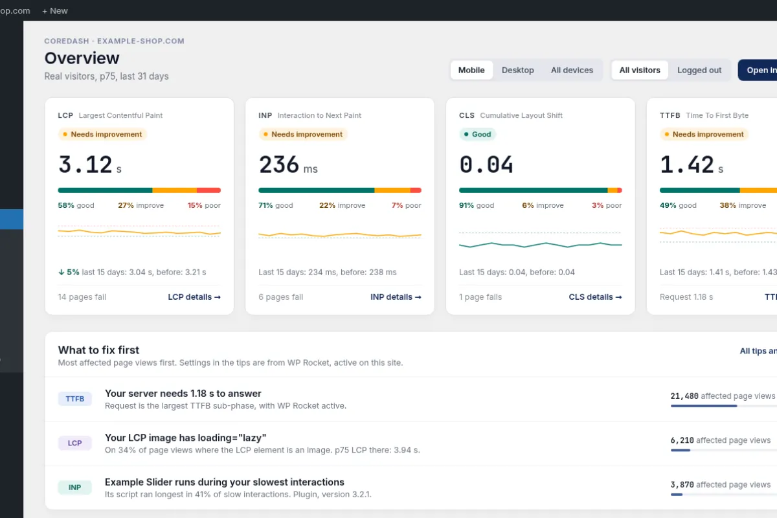
Task: Open INP details link
Action: tap(396, 297)
